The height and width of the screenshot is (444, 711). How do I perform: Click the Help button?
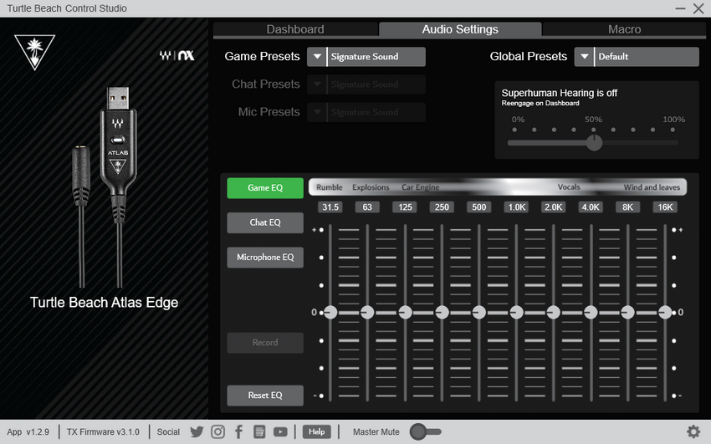[x=316, y=431]
